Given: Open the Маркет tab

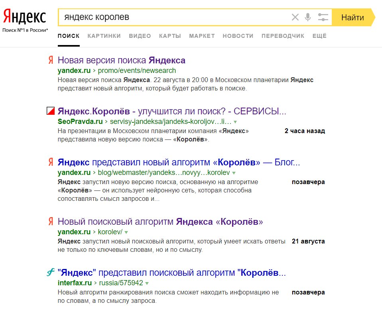Looking at the screenshot, I should click(x=202, y=36).
